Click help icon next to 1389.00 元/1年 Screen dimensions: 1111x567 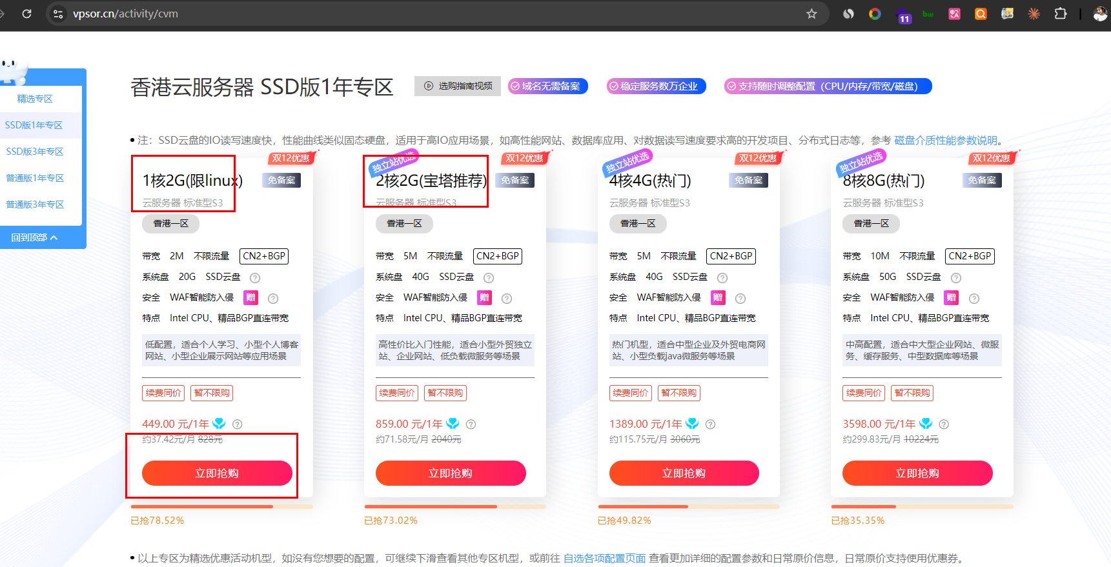click(710, 424)
